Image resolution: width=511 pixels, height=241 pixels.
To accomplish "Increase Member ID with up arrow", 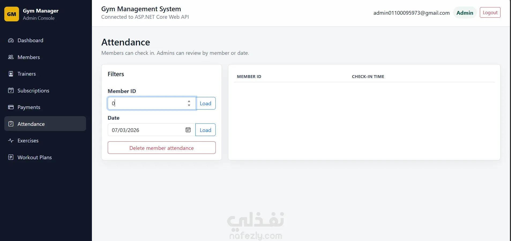I will click(x=189, y=101).
